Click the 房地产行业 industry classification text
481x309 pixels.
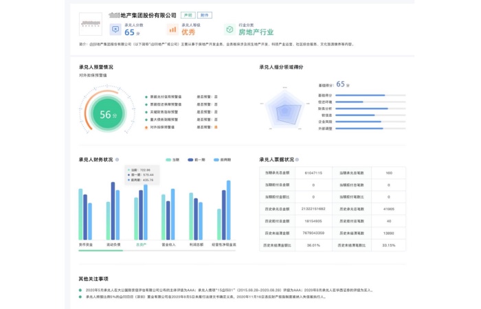coord(256,32)
